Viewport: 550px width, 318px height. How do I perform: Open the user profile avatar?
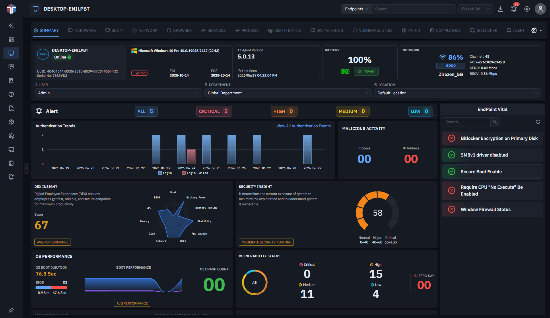click(541, 9)
